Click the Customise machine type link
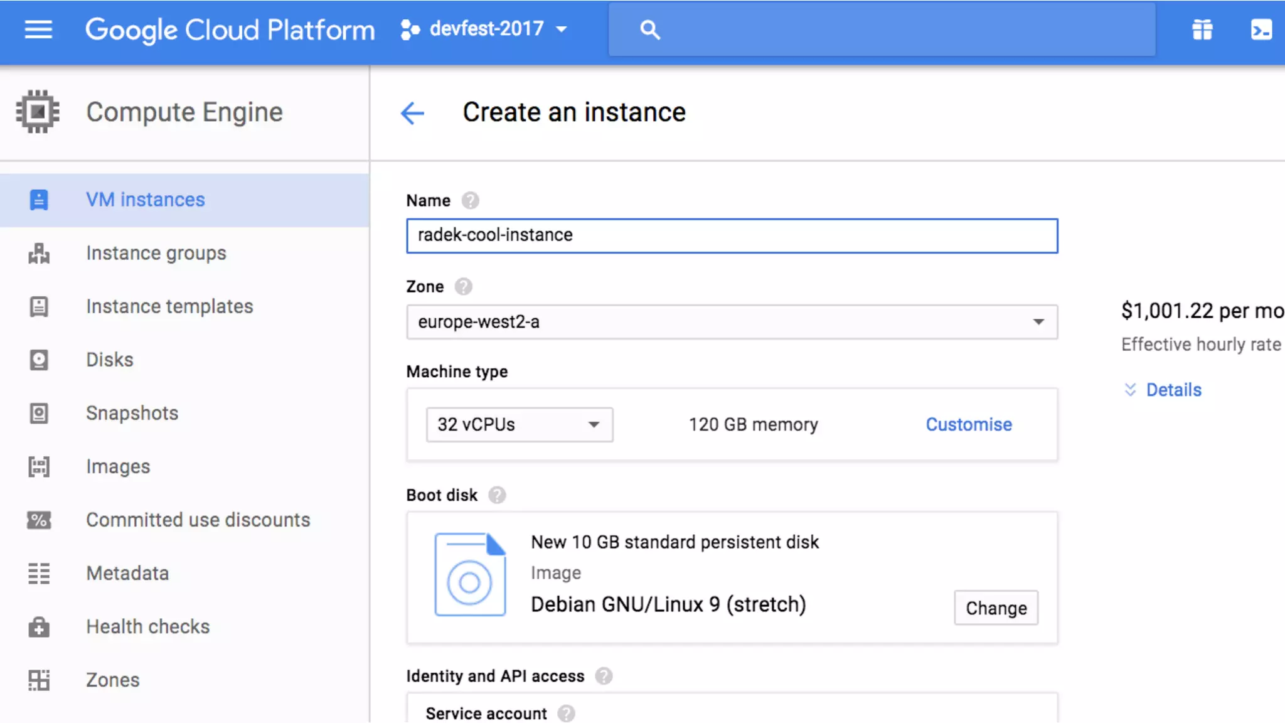1285x723 pixels. pyautogui.click(x=969, y=425)
